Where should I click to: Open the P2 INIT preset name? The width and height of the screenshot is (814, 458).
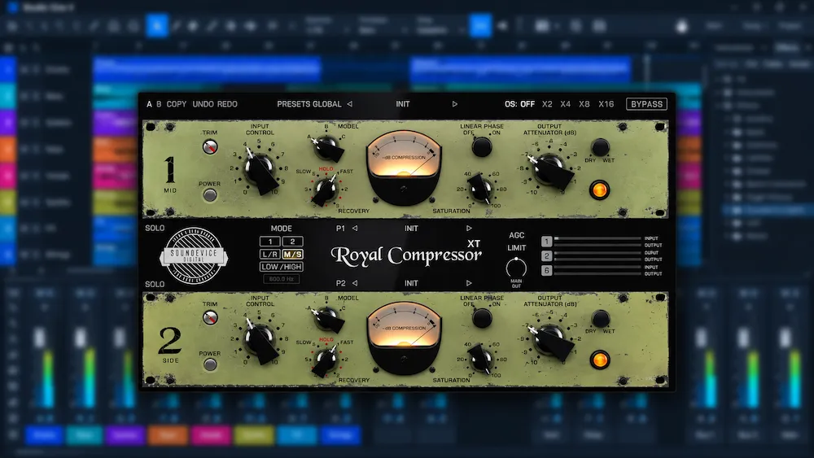tap(411, 283)
